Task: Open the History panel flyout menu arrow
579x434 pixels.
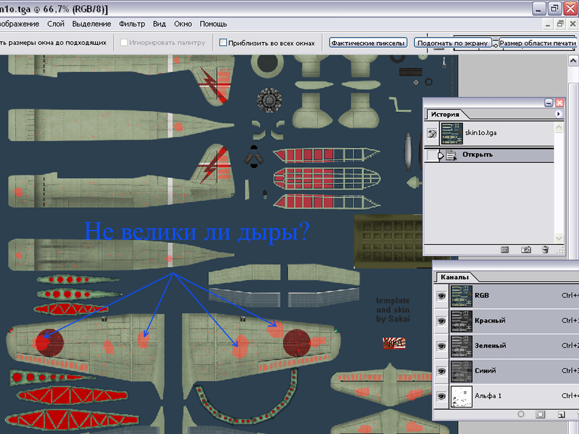Action: point(559,114)
